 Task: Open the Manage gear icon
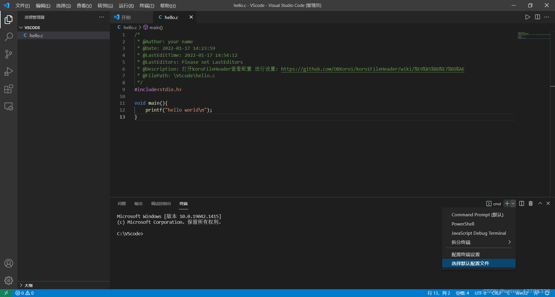(9, 281)
